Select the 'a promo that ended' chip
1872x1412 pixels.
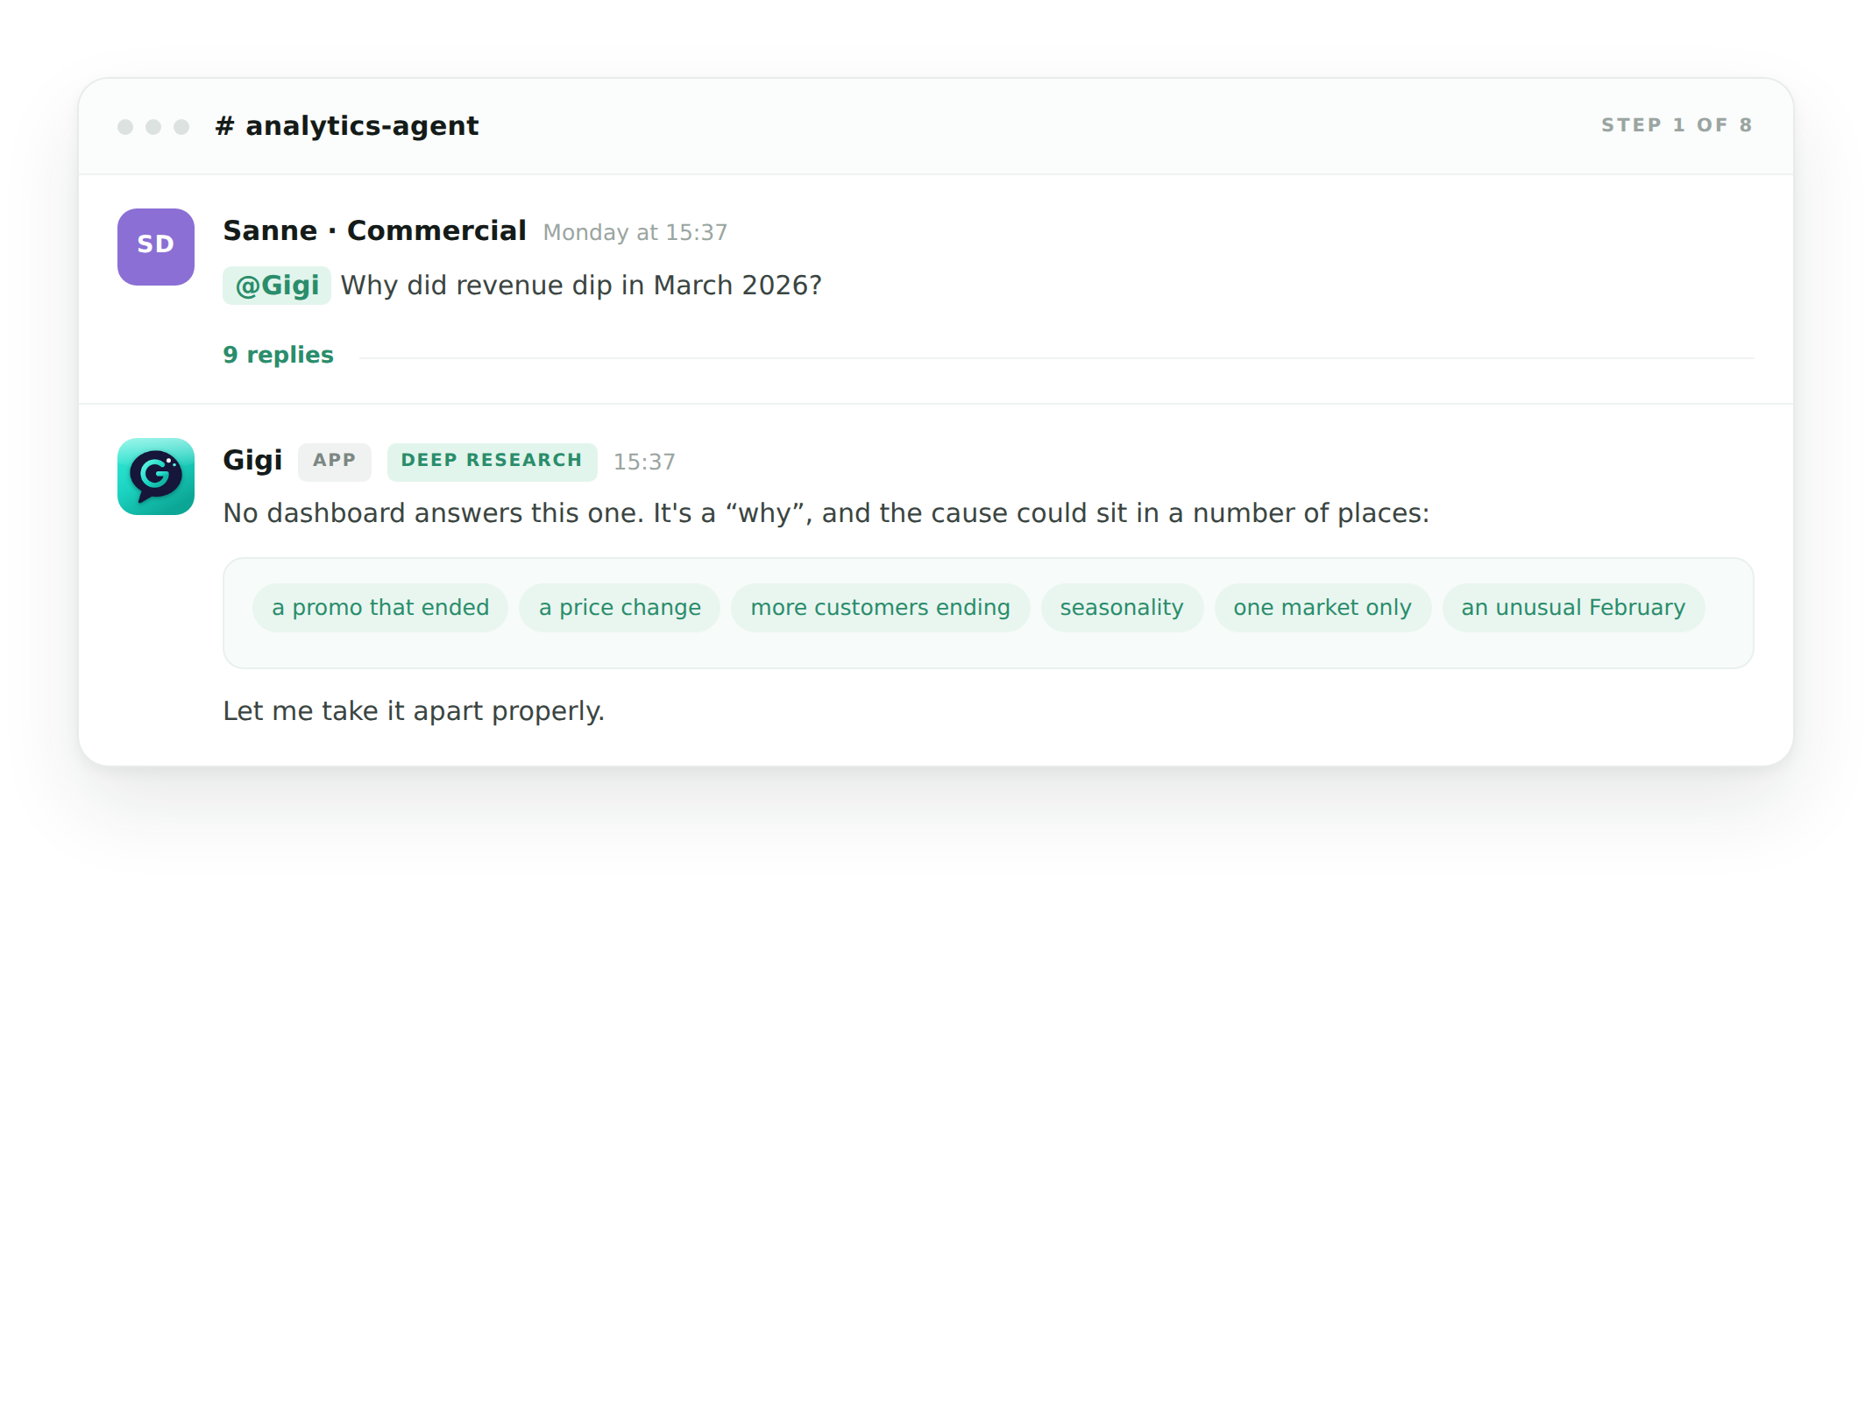tap(380, 607)
